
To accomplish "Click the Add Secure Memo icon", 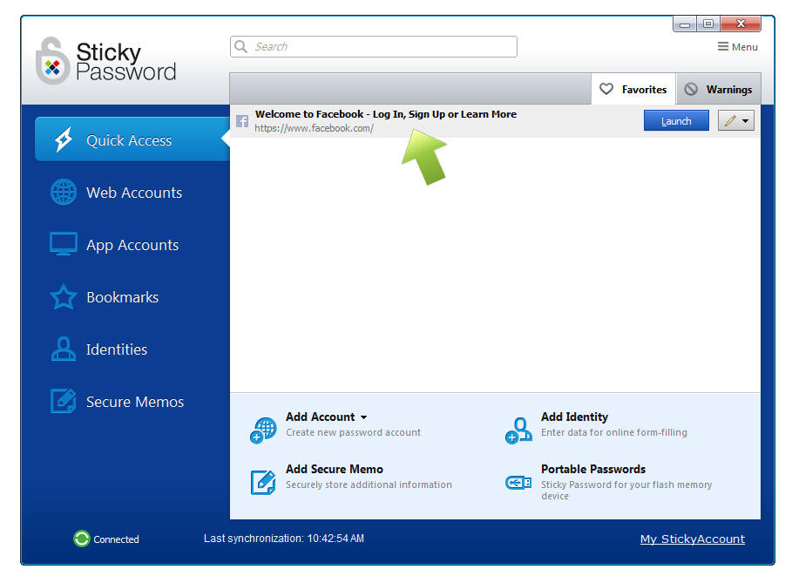I will pyautogui.click(x=263, y=482).
